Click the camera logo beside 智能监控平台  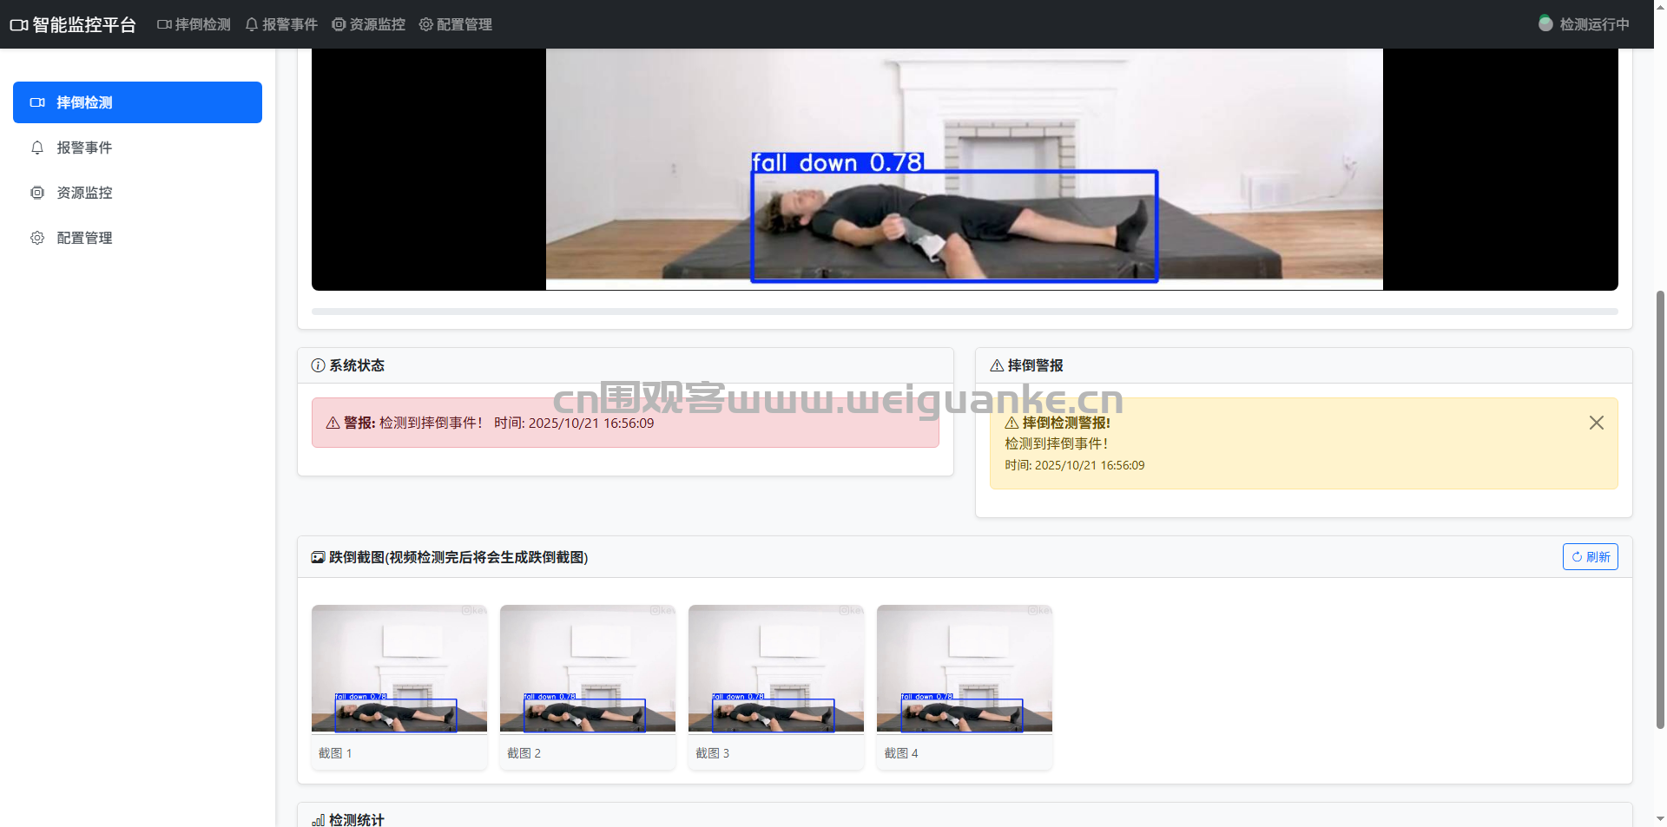pyautogui.click(x=19, y=25)
